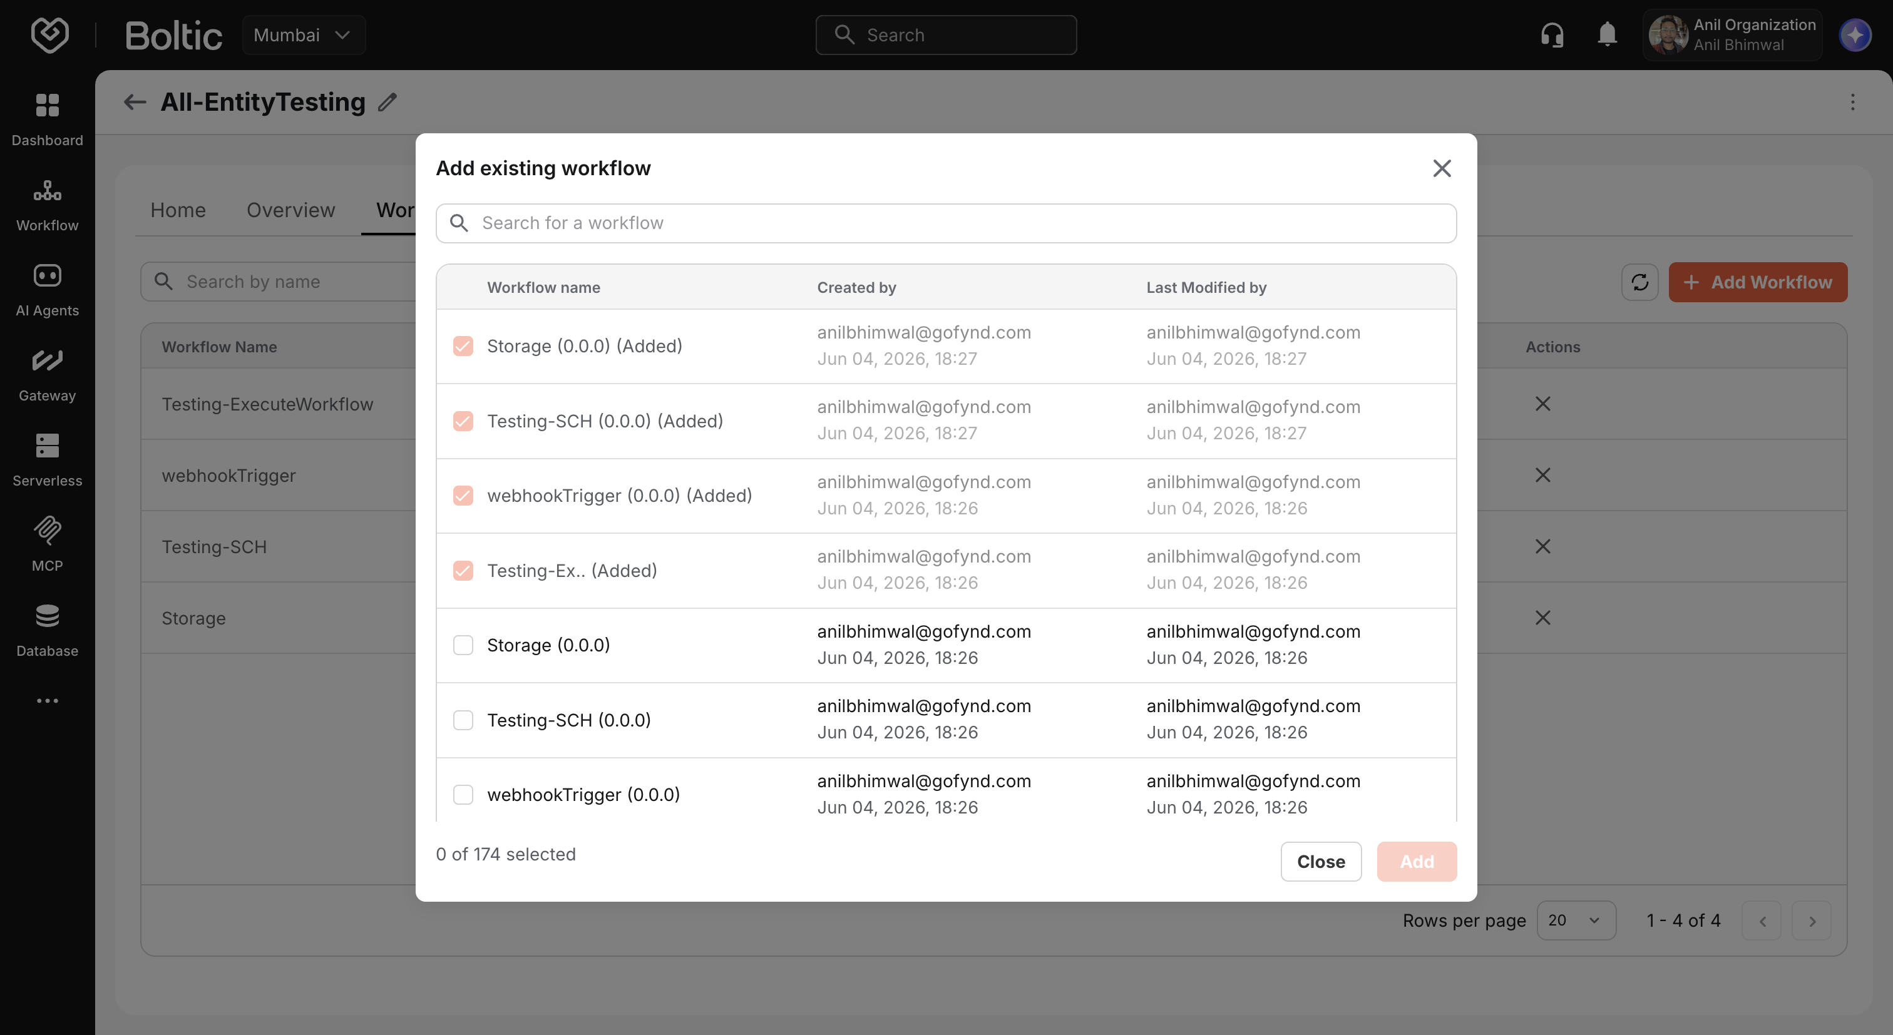1893x1035 pixels.
Task: Click the Add button in dialog
Action: (1416, 862)
